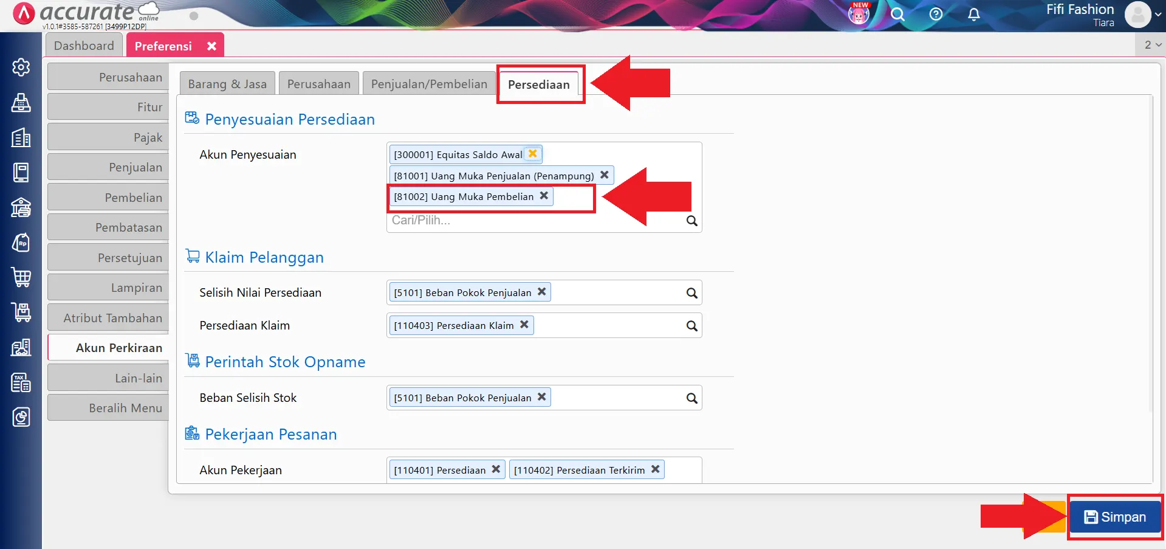Open Persediaan Klaim account lookup

click(691, 326)
